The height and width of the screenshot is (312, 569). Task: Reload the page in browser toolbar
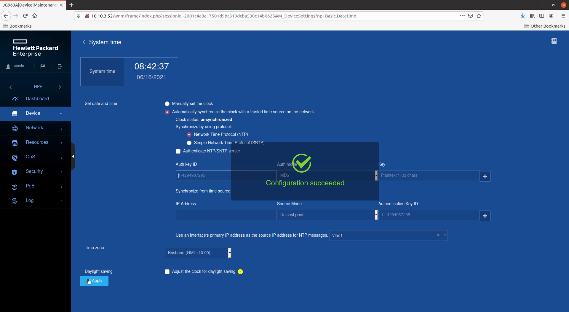click(25, 16)
